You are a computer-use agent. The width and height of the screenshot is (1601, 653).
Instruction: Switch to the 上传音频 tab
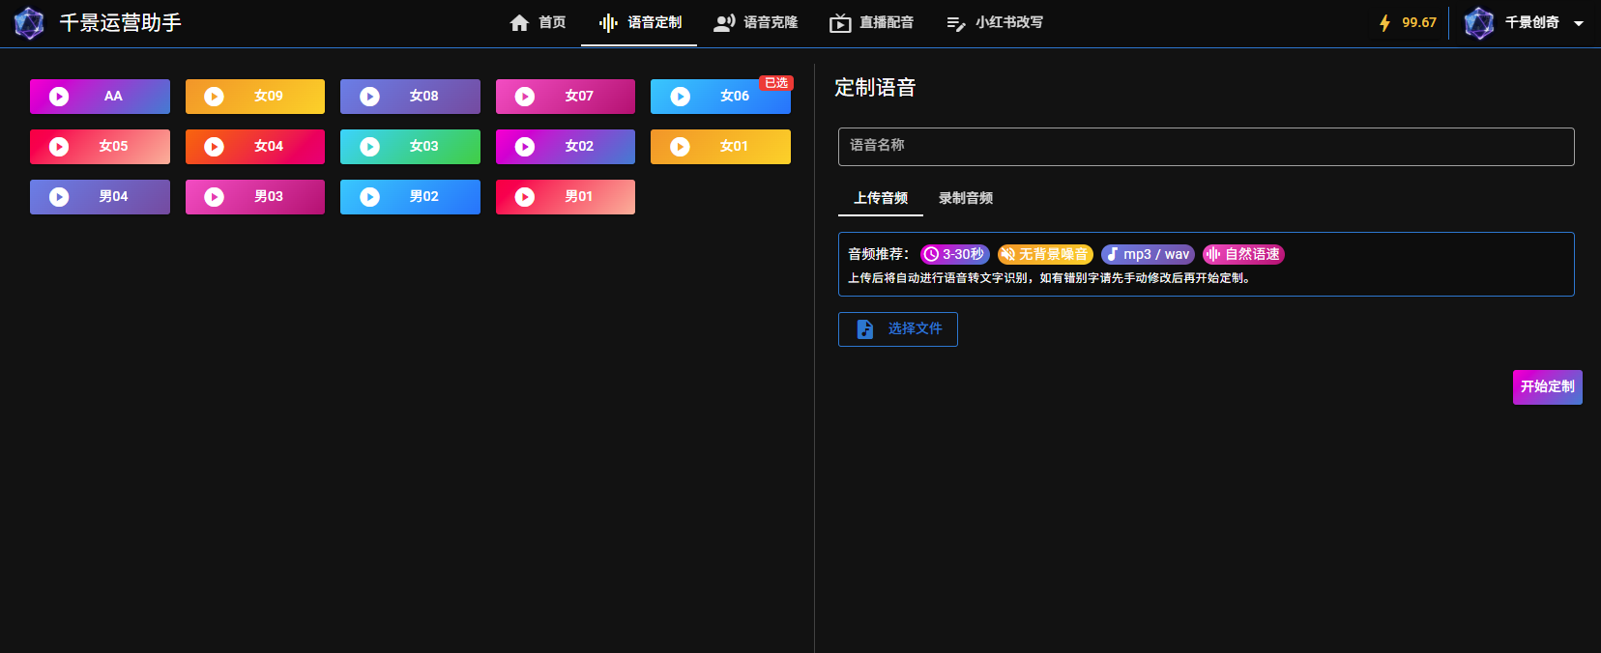(x=881, y=198)
